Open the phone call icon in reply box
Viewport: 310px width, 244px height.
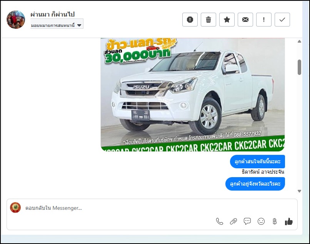coord(220,221)
